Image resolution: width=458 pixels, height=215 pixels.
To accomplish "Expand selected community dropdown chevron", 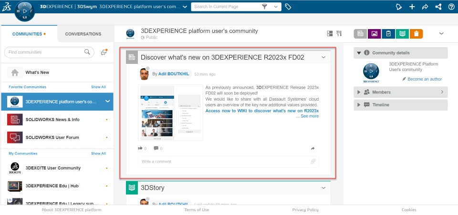I will (x=107, y=101).
